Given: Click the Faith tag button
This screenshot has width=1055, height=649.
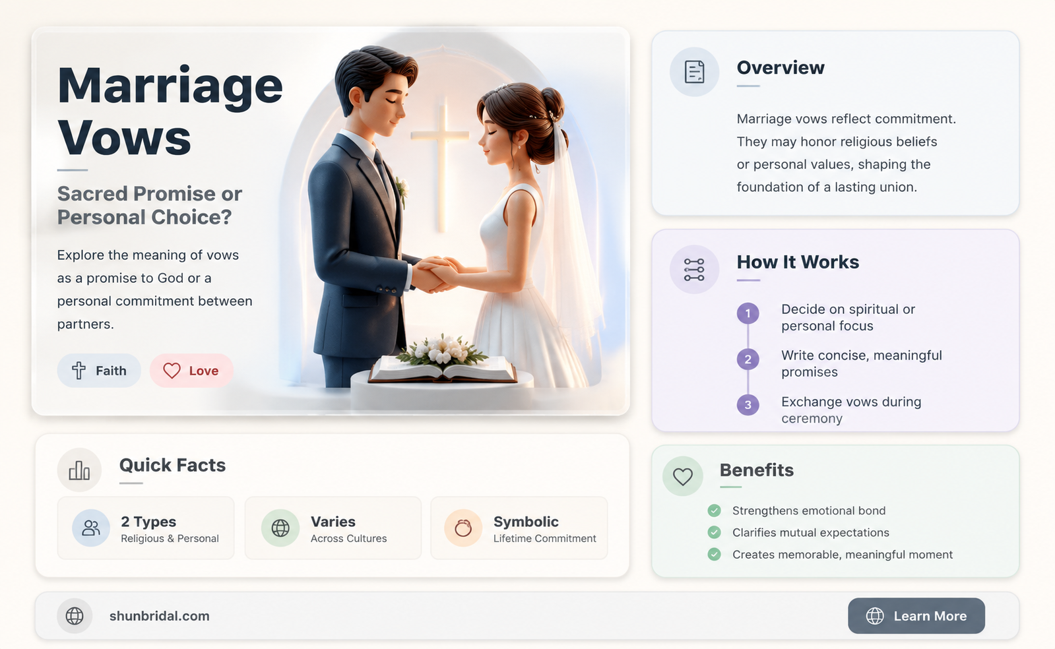Looking at the screenshot, I should point(99,371).
